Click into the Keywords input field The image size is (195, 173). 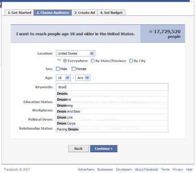click(112, 87)
